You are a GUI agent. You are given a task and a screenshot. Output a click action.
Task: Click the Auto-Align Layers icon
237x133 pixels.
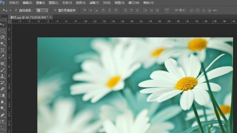(167, 11)
